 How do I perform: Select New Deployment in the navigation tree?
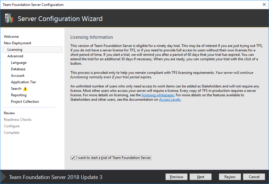(18, 43)
